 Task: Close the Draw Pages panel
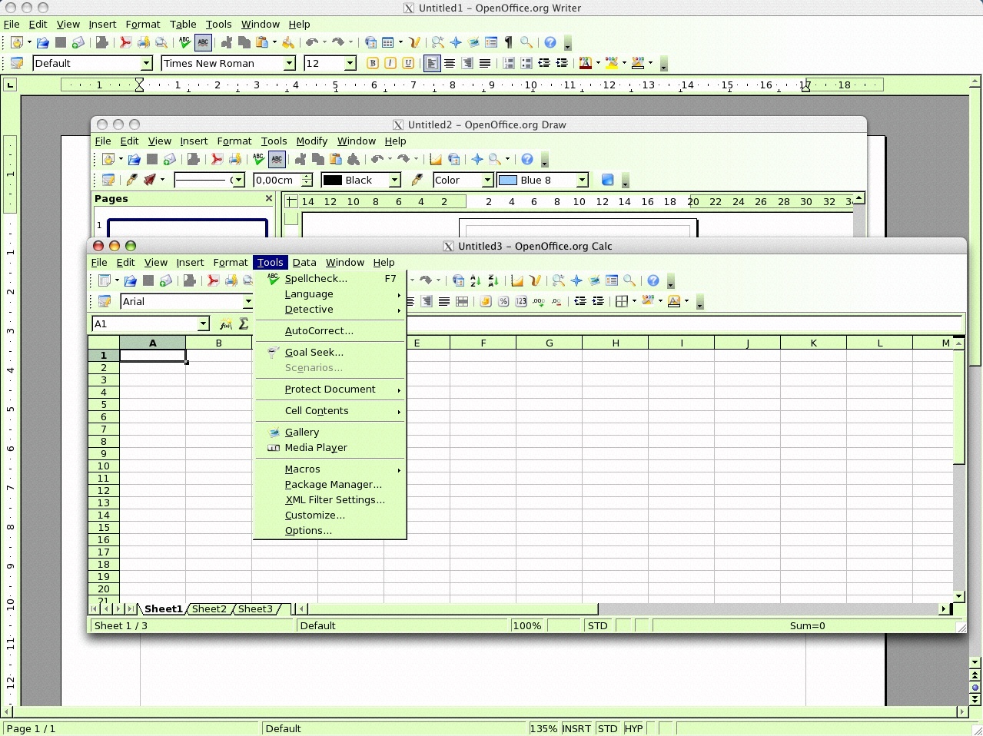pos(268,199)
